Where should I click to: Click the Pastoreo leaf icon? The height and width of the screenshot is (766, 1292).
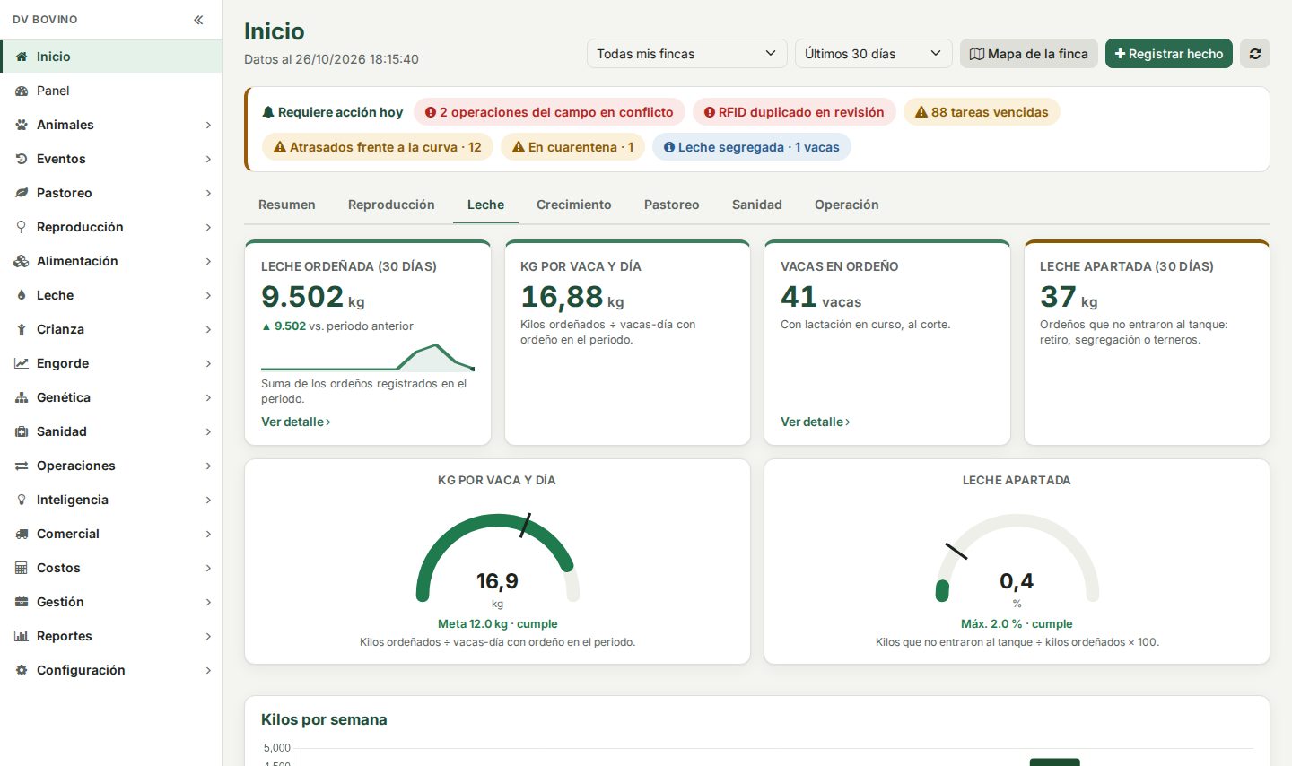coord(22,193)
